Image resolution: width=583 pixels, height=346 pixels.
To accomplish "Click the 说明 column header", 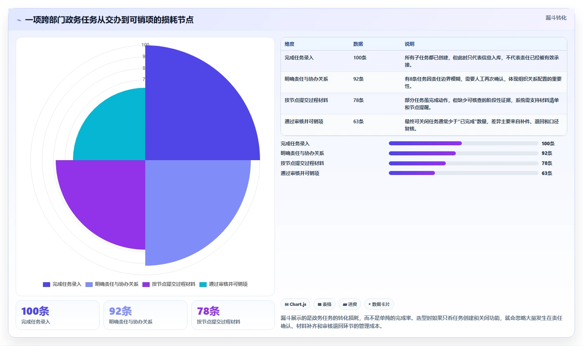I will point(409,44).
